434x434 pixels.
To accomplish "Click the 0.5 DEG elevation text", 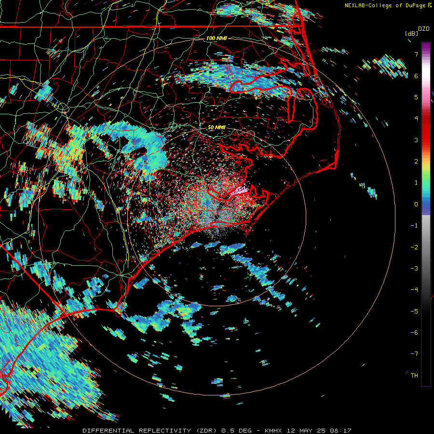I will [x=236, y=431].
